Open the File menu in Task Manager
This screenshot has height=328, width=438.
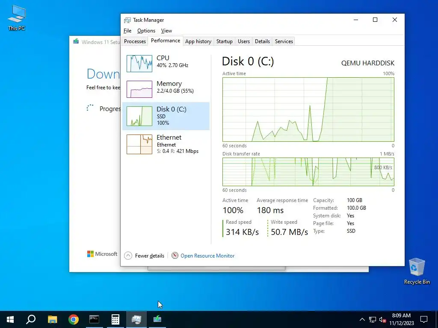coord(127,31)
